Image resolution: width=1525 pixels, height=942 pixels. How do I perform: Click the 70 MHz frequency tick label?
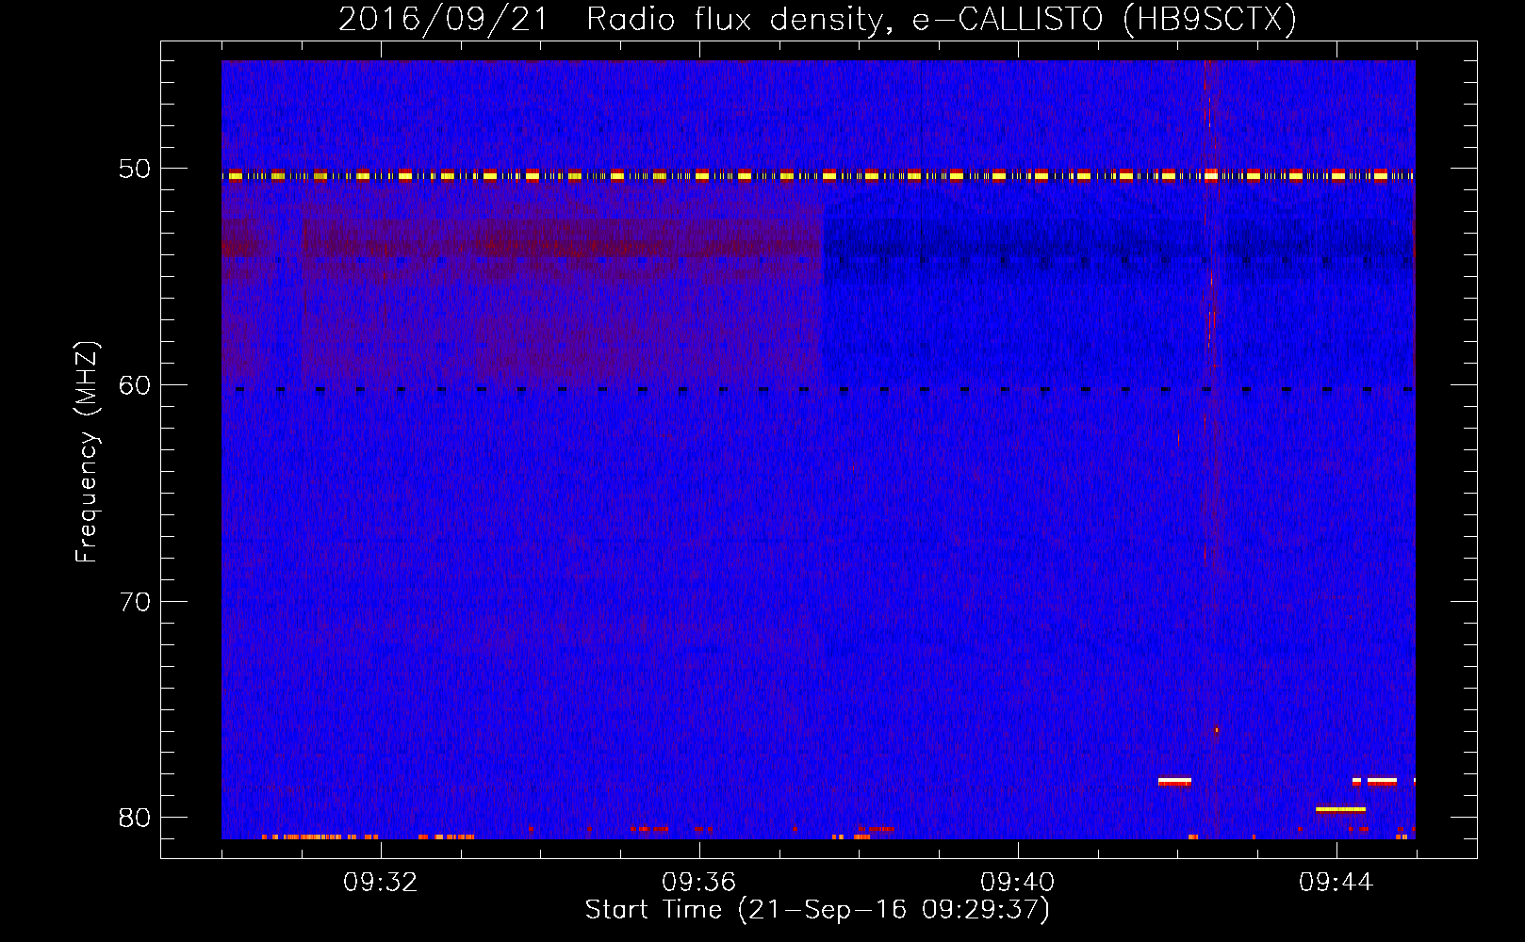point(135,601)
